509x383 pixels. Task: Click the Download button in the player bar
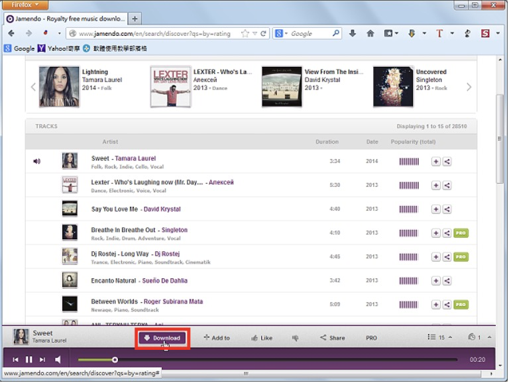tap(162, 338)
